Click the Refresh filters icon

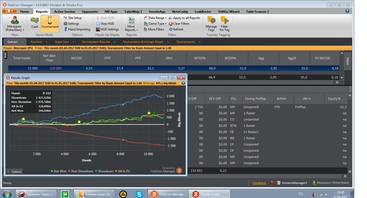click(x=170, y=29)
